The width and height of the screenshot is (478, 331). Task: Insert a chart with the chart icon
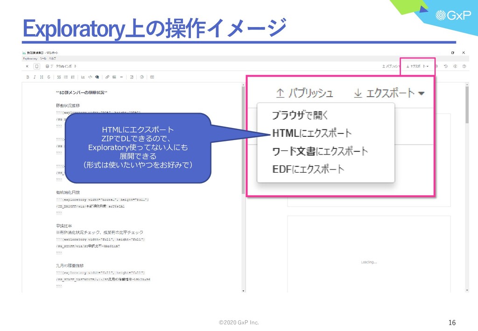pos(83,77)
